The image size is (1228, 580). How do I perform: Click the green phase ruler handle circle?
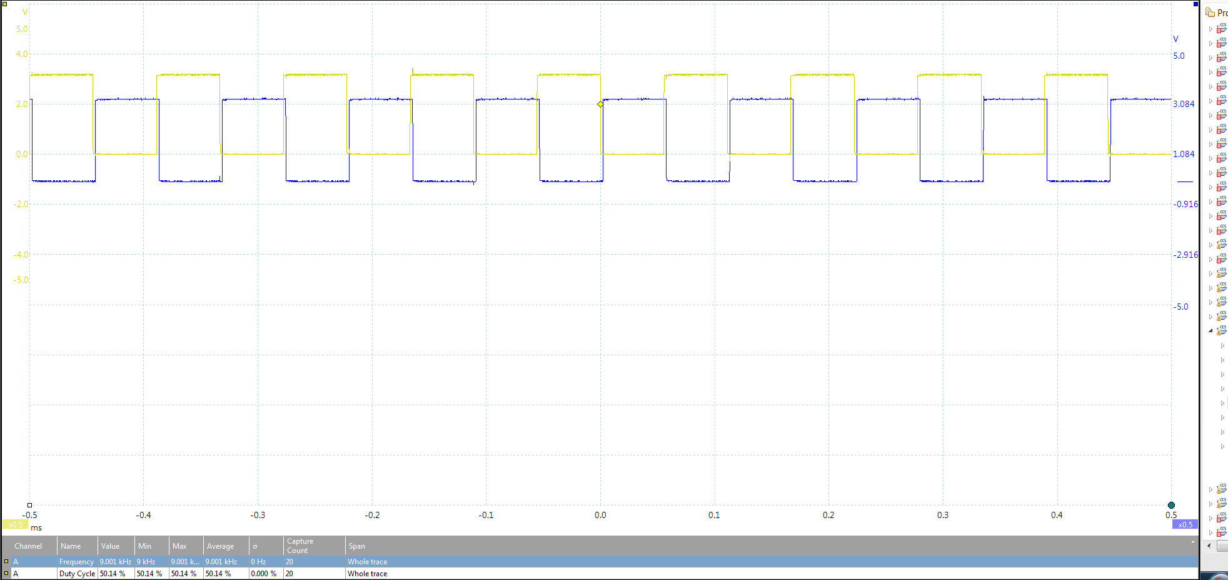point(1171,505)
